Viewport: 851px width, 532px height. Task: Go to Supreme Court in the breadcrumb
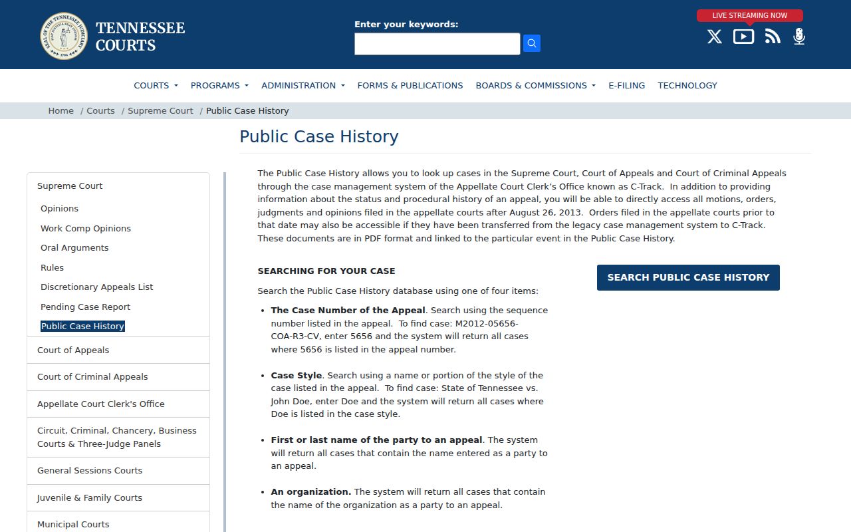point(160,111)
